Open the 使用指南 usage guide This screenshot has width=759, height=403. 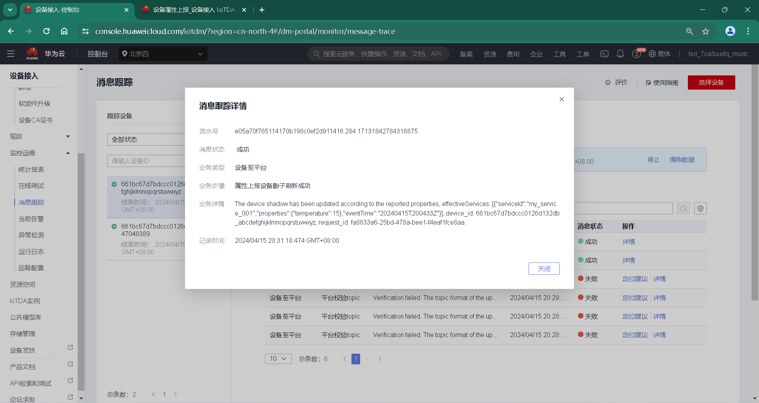[x=662, y=82]
